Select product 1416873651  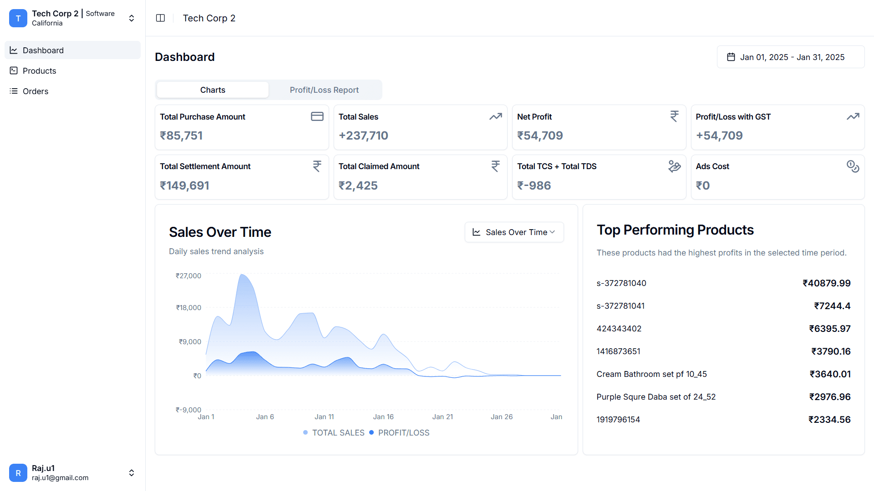click(x=619, y=351)
